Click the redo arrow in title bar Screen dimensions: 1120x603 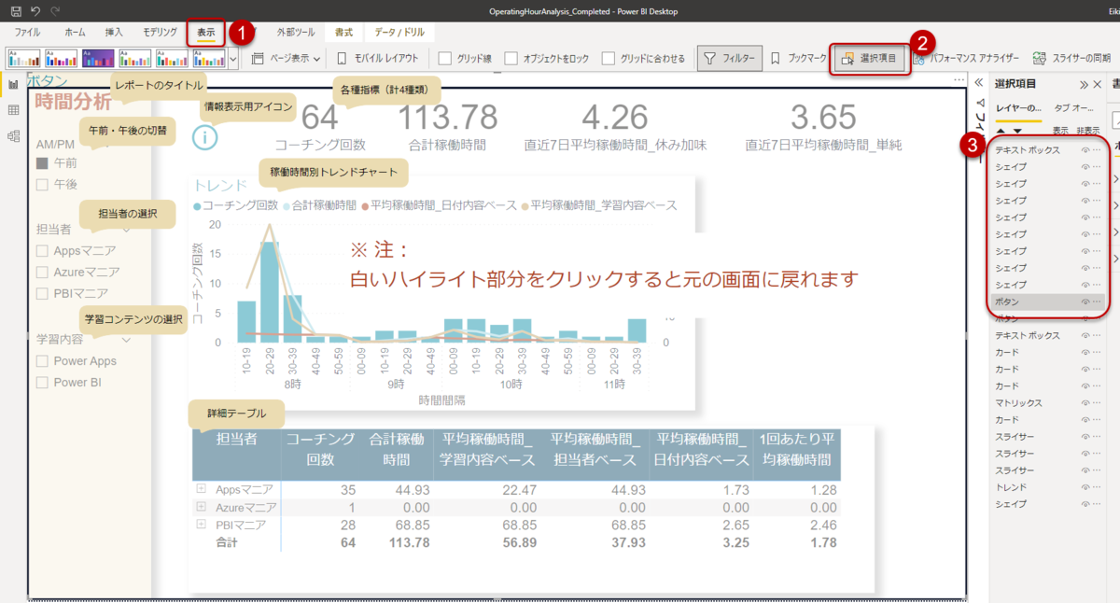click(x=55, y=10)
